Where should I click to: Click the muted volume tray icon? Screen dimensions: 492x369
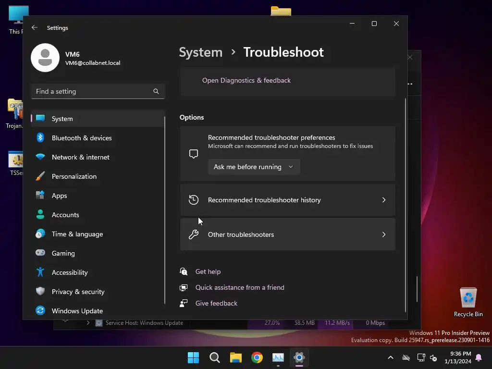pyautogui.click(x=433, y=357)
